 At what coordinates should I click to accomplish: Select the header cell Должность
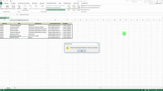click(x=38, y=24)
